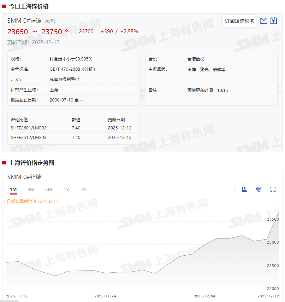
Task: Show the 1Y price trend
Action: click(x=66, y=190)
